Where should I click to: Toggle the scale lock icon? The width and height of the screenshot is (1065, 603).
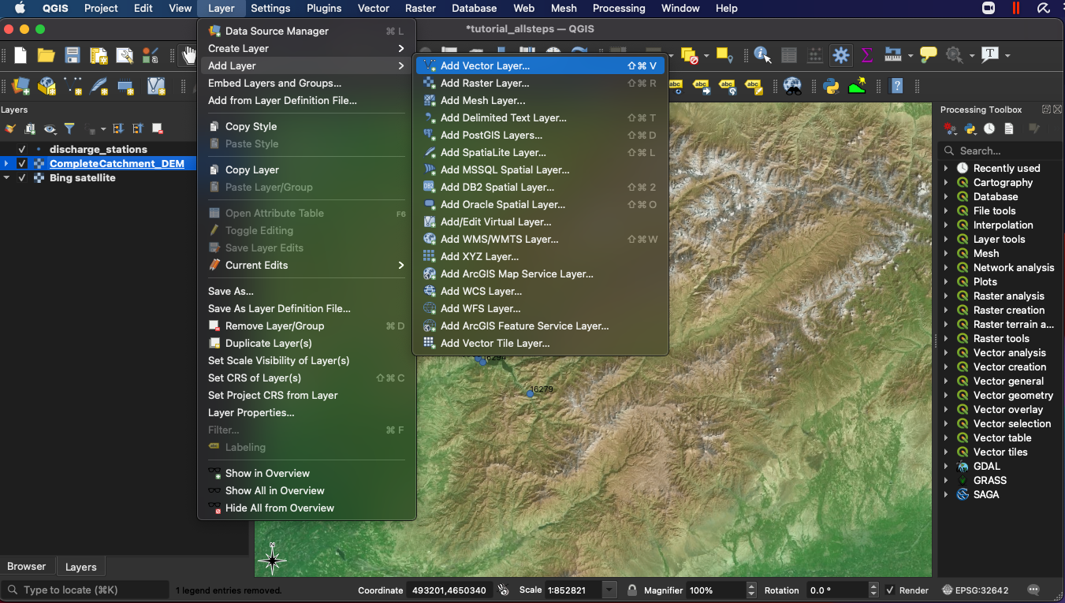point(632,590)
